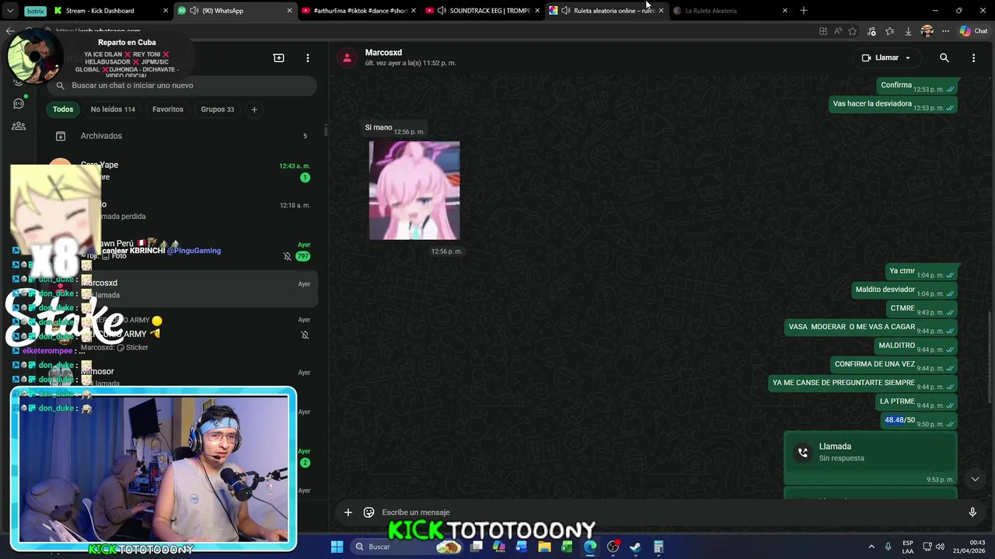Mute audio on the WhatsApp tab
This screenshot has width=995, height=559.
193,11
